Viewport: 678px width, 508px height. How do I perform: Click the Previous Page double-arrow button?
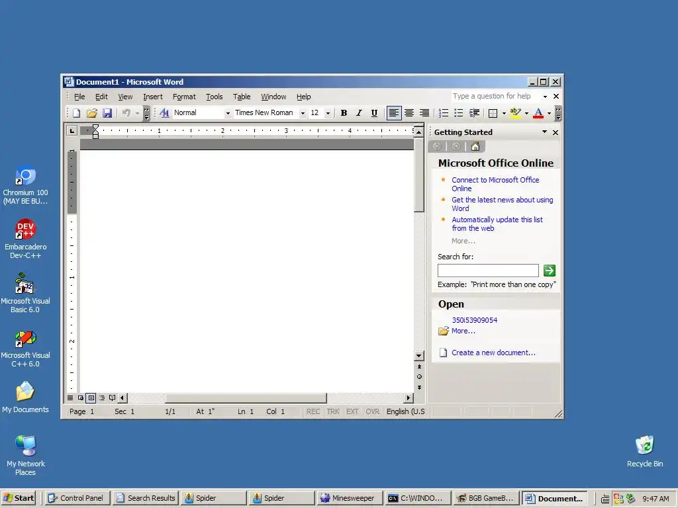(x=419, y=366)
